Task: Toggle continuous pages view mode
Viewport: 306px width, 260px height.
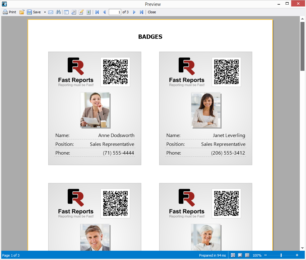Action: [x=247, y=255]
